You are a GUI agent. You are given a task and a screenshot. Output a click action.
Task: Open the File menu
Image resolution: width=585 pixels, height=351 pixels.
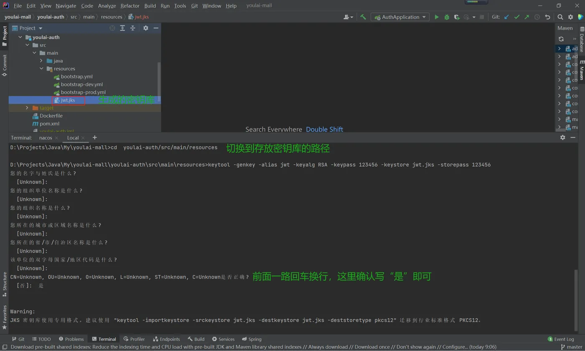click(18, 6)
